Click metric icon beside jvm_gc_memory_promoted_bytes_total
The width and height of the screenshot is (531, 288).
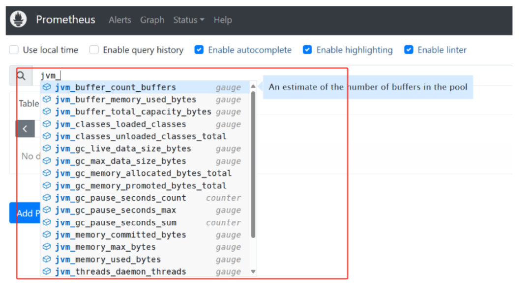(47, 185)
